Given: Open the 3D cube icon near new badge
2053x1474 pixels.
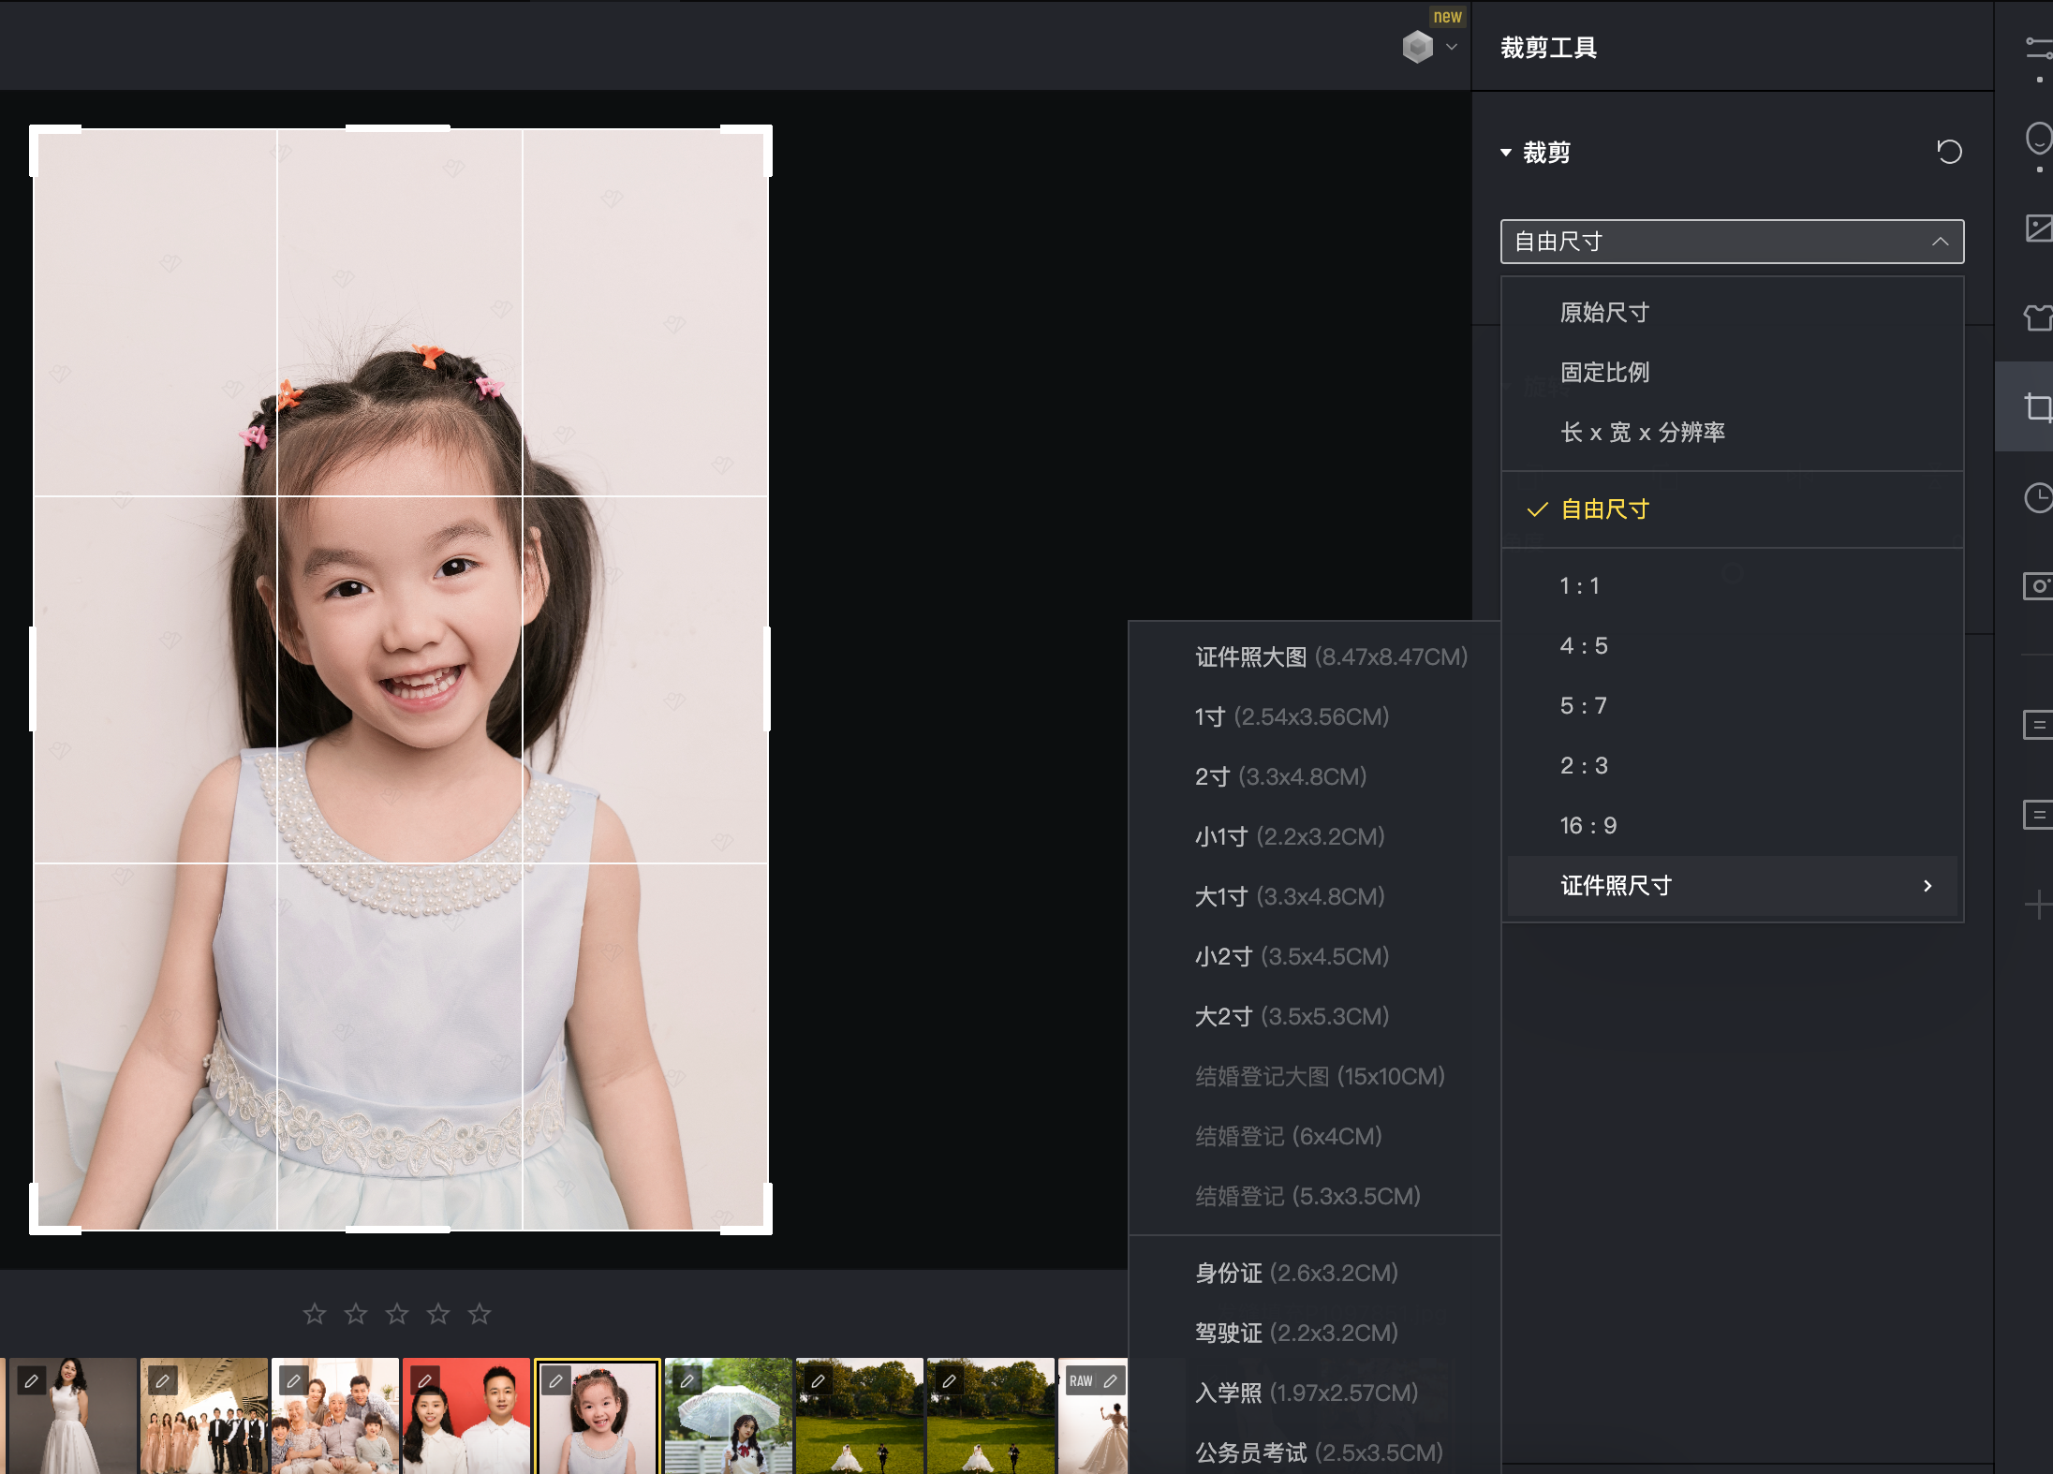Looking at the screenshot, I should click(x=1418, y=47).
